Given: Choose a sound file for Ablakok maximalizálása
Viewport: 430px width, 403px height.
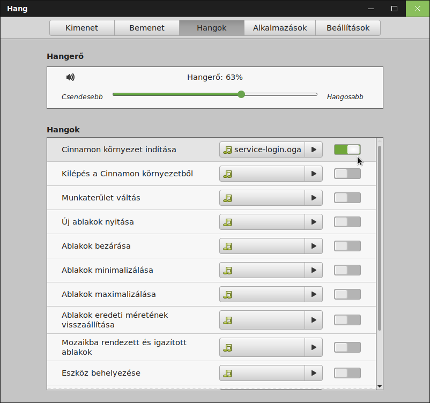Looking at the screenshot, I should coord(262,294).
